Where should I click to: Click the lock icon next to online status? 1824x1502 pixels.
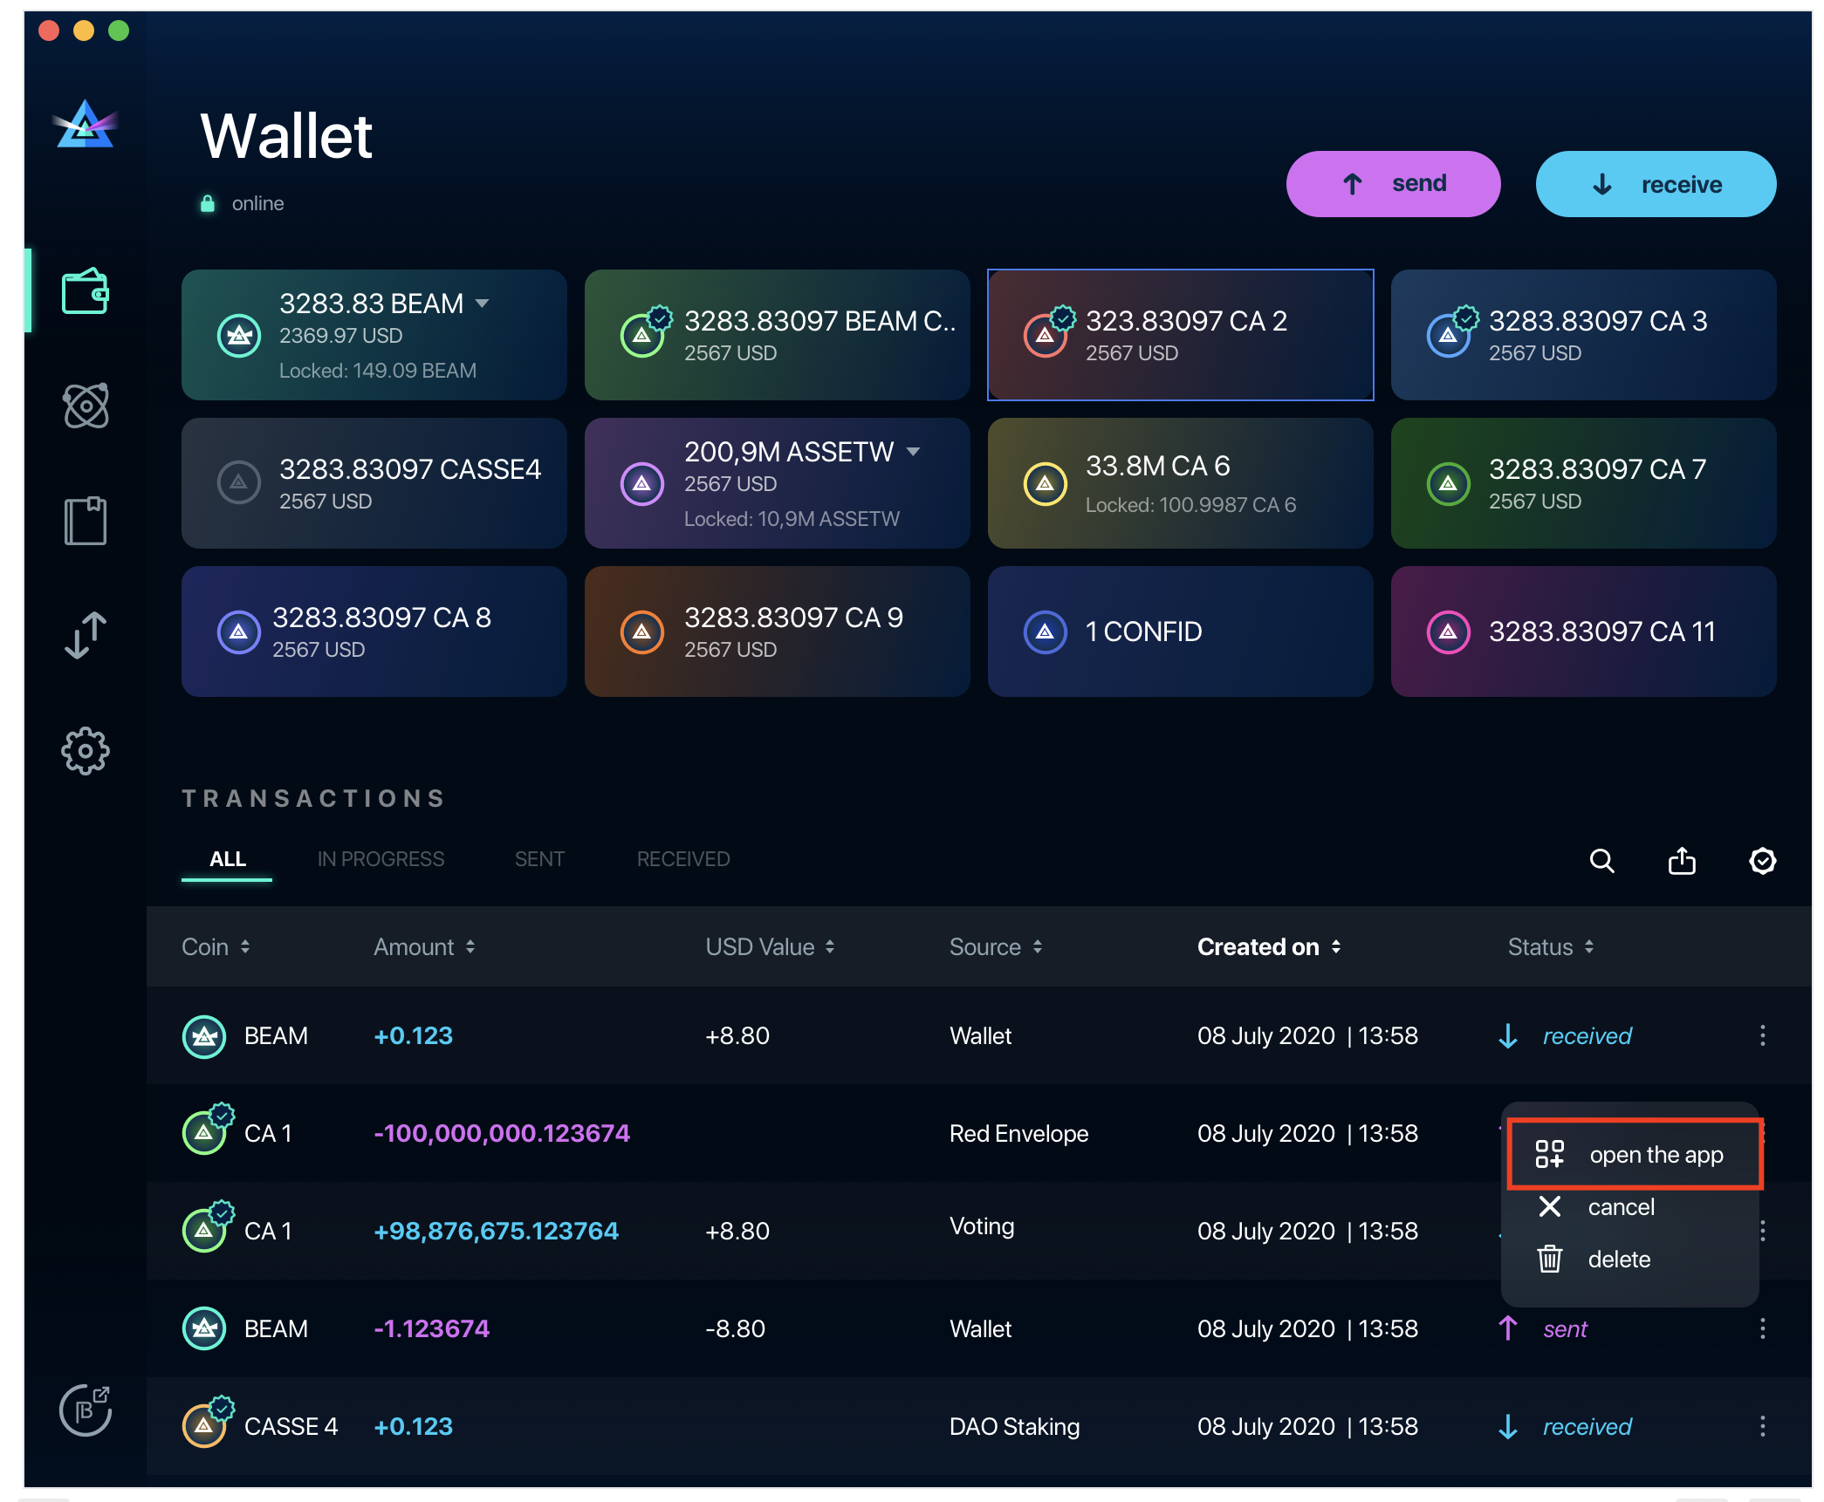207,202
